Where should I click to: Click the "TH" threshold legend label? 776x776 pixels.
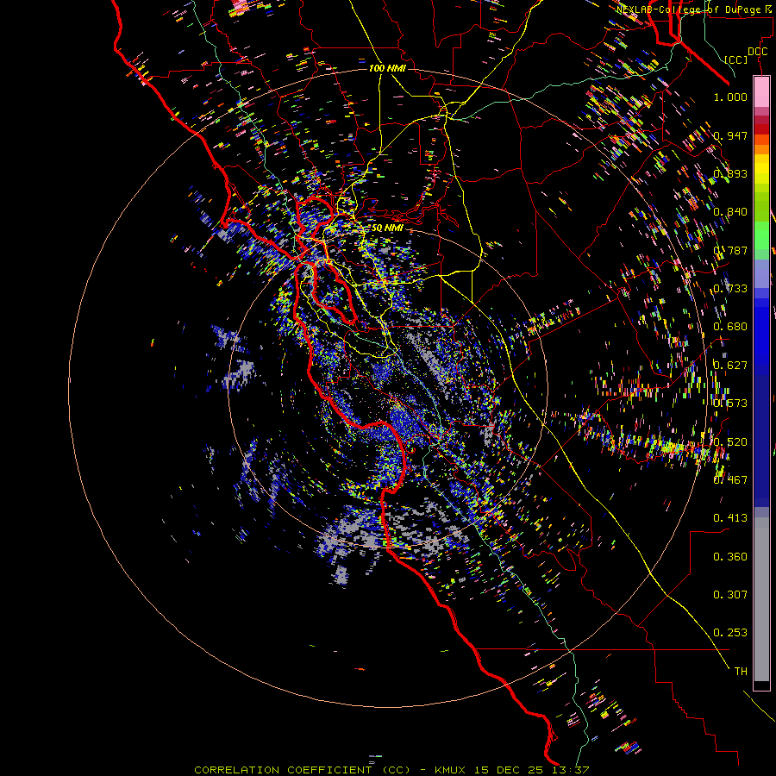pyautogui.click(x=741, y=672)
